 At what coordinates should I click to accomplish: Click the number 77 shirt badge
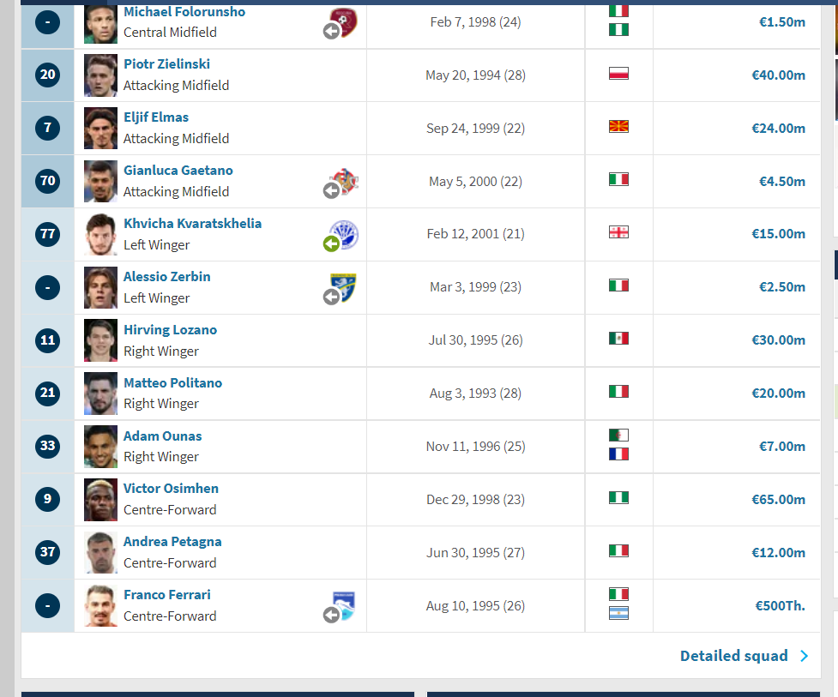pyautogui.click(x=47, y=234)
